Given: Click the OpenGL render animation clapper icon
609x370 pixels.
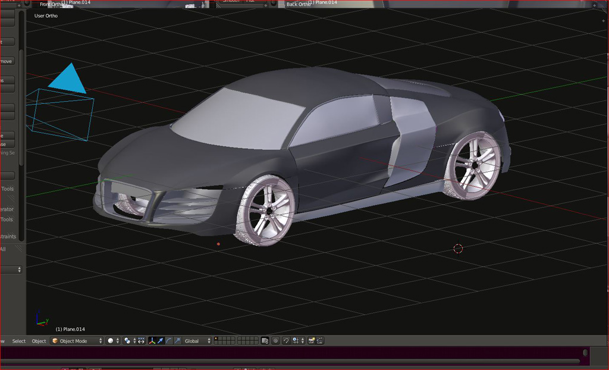Looking at the screenshot, I should (x=320, y=341).
